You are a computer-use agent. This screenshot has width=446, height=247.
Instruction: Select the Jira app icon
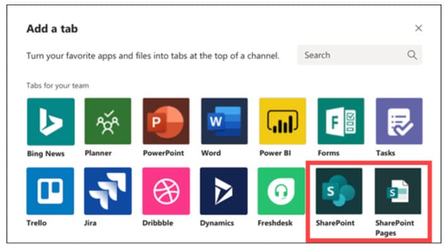click(x=108, y=191)
